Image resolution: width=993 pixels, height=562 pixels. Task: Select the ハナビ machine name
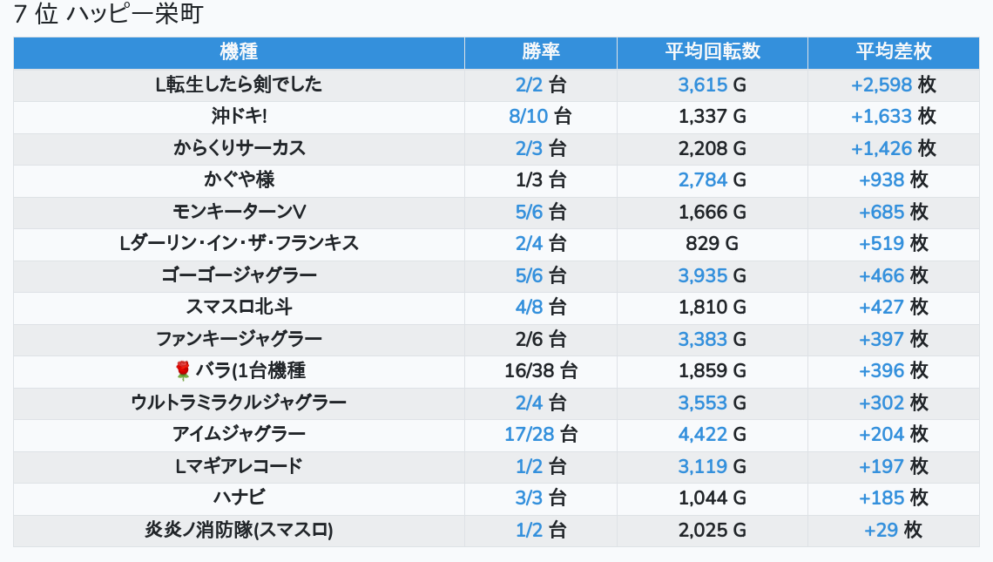point(239,498)
